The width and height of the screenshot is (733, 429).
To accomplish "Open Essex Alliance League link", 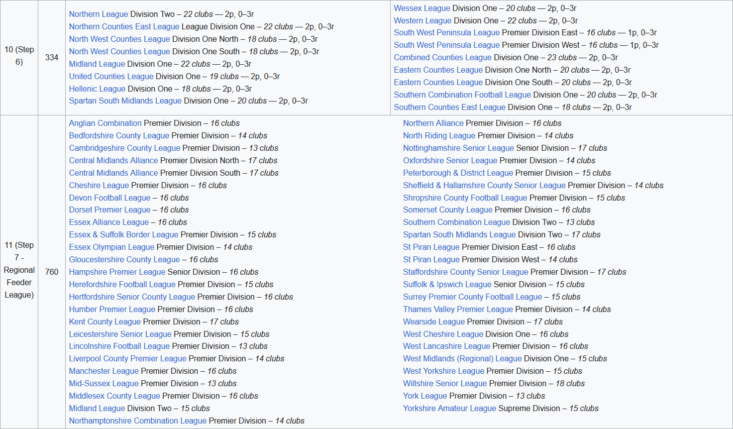I will point(109,222).
